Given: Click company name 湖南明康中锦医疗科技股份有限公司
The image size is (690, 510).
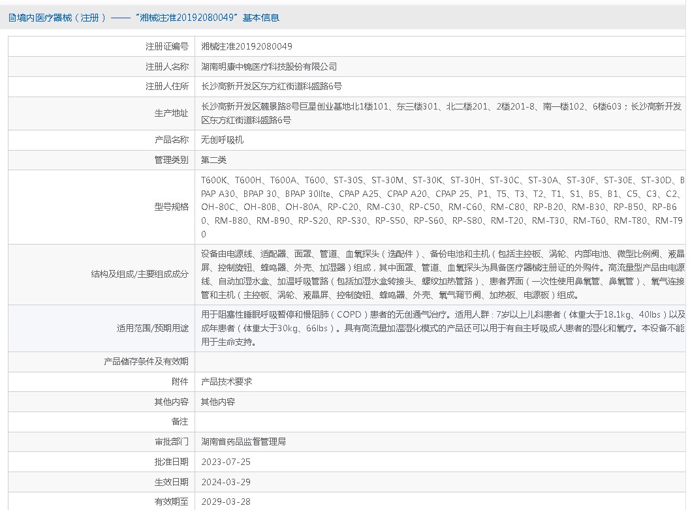Looking at the screenshot, I should click(x=269, y=67).
